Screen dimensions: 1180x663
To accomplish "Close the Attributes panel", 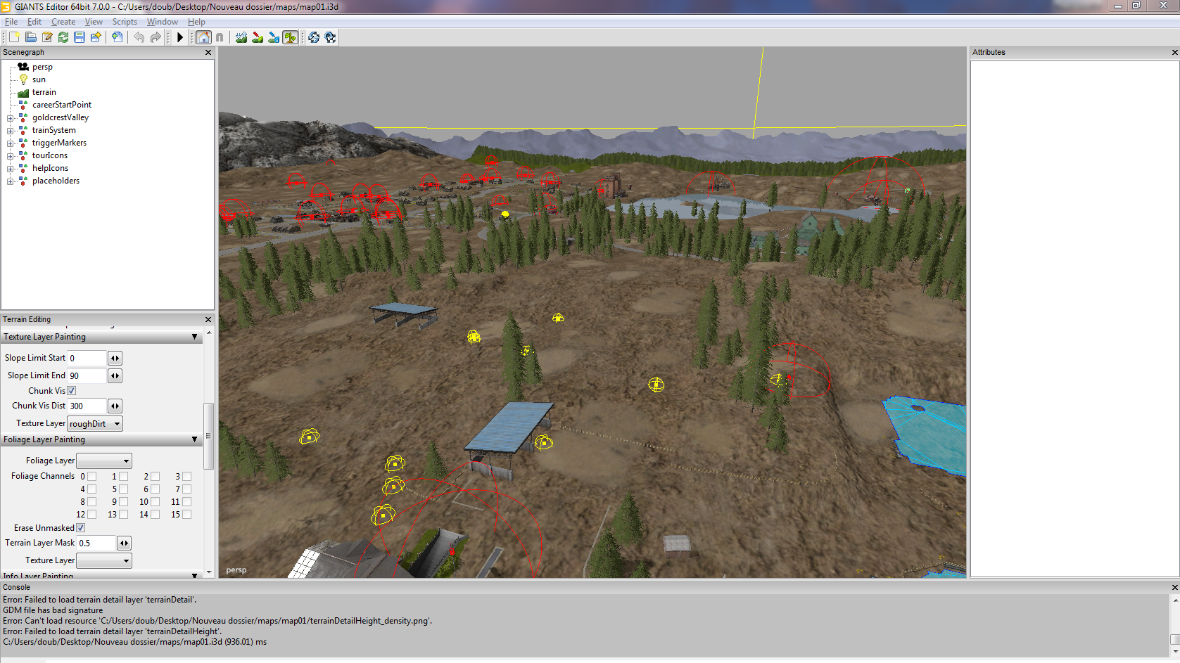I will pos(1174,53).
